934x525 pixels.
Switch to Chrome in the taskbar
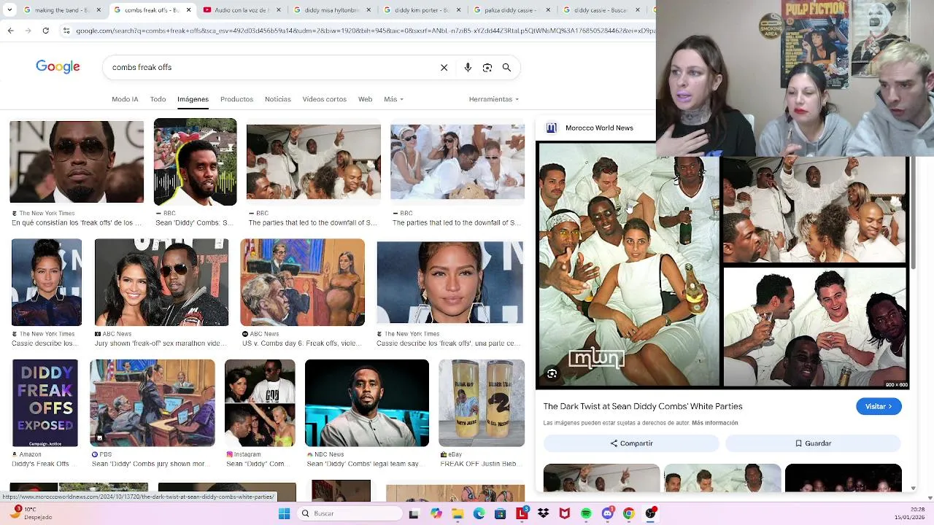pyautogui.click(x=629, y=513)
